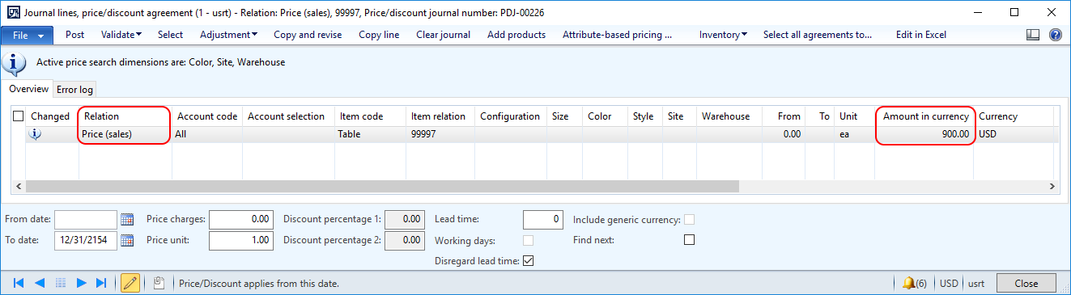The width and height of the screenshot is (1071, 295).
Task: Go to the first record
Action: point(19,283)
